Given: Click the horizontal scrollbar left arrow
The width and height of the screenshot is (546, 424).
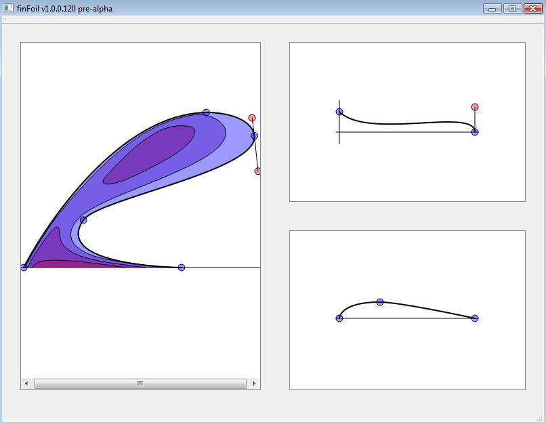Looking at the screenshot, I should [x=26, y=383].
